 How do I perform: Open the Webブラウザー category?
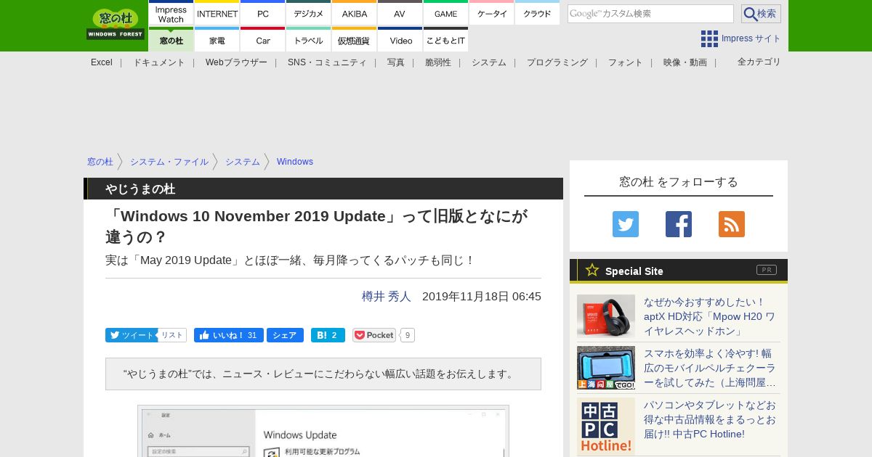[236, 62]
